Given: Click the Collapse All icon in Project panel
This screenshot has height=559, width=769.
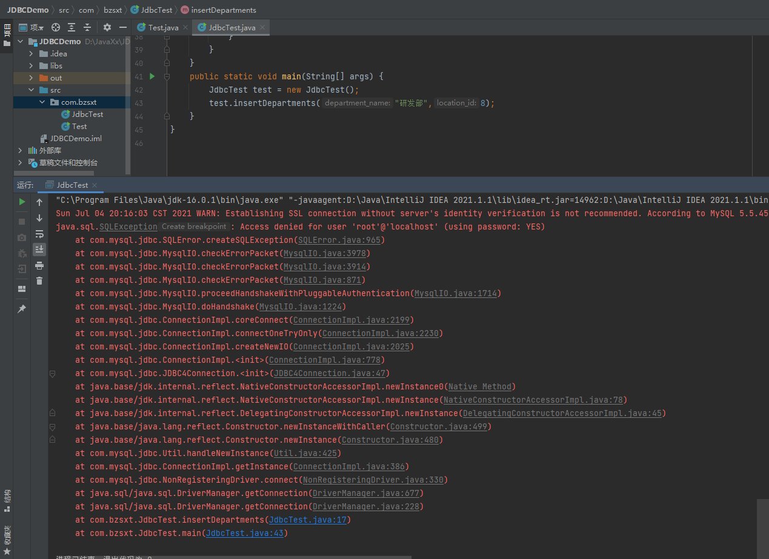Looking at the screenshot, I should [x=87, y=27].
